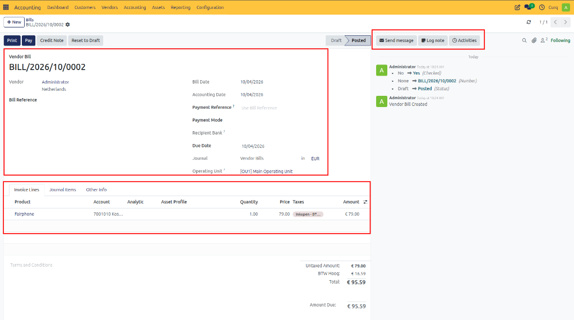Click BILL/2026/10/0002 link in chatter log
The height and width of the screenshot is (320, 574).
437,81
